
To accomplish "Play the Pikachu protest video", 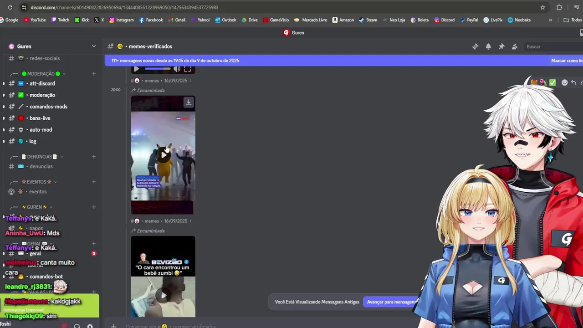I will pyautogui.click(x=164, y=155).
